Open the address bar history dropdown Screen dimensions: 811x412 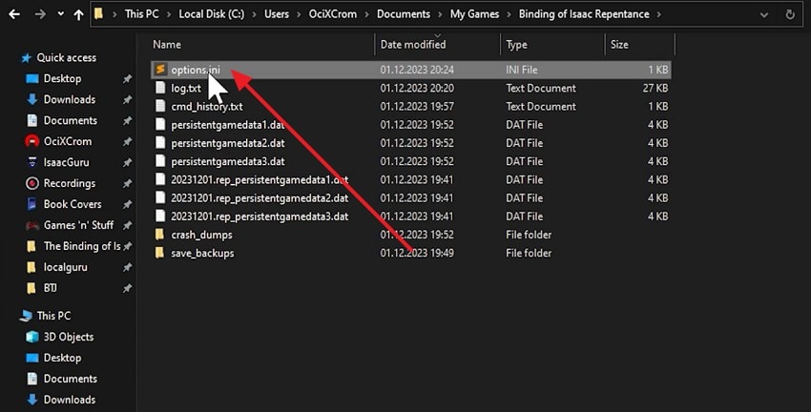764,15
